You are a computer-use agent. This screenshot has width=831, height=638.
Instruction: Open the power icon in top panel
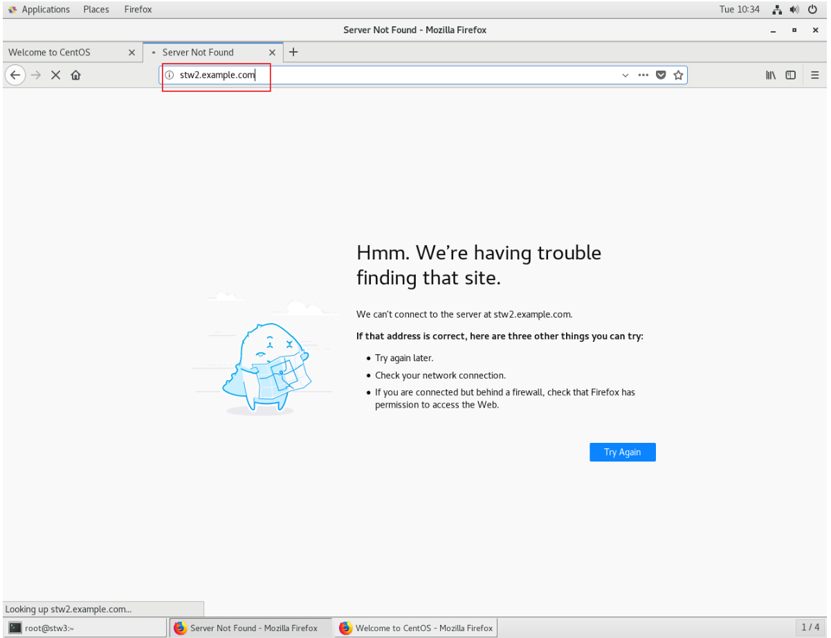coord(812,10)
